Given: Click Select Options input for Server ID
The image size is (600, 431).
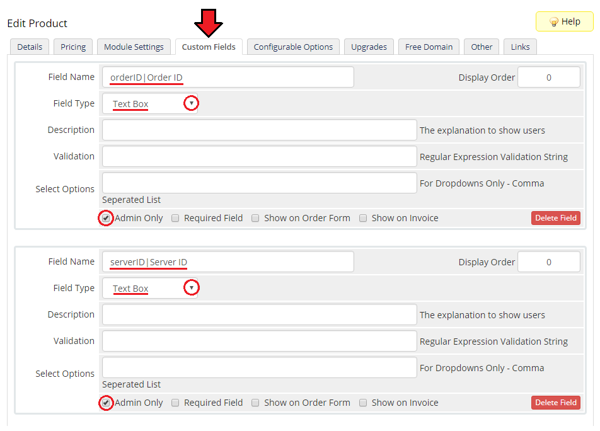Looking at the screenshot, I should (x=260, y=367).
